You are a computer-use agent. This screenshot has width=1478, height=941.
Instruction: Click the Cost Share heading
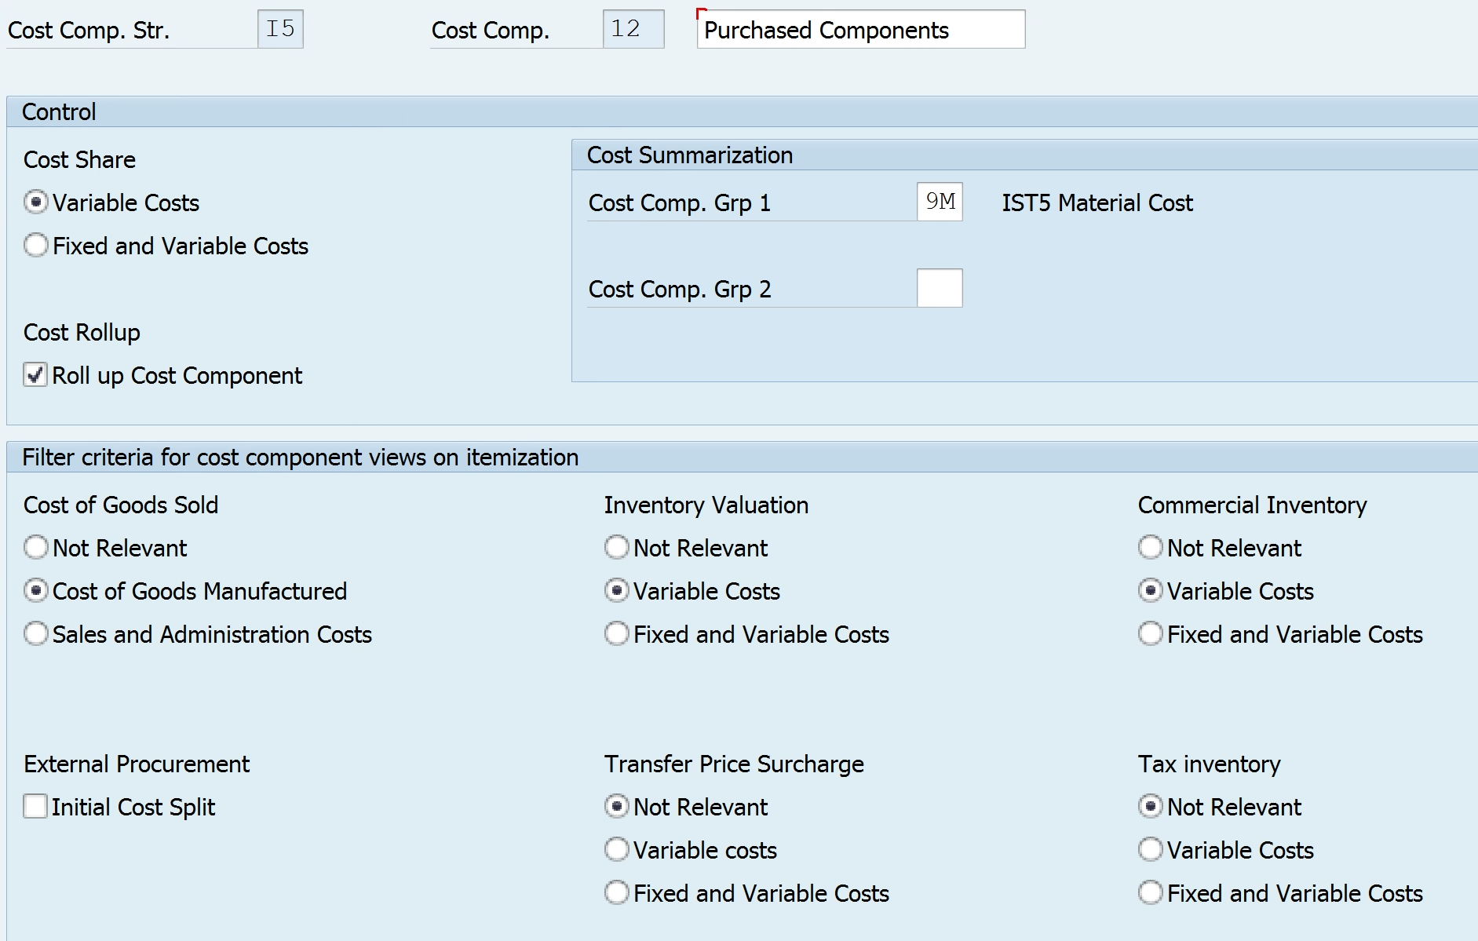pyautogui.click(x=79, y=160)
